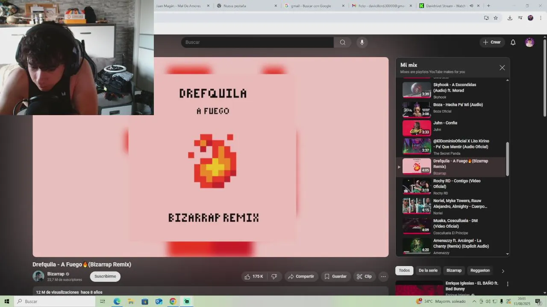The height and width of the screenshot is (307, 547).
Task: Open Task View on taskbar
Action: [103, 301]
